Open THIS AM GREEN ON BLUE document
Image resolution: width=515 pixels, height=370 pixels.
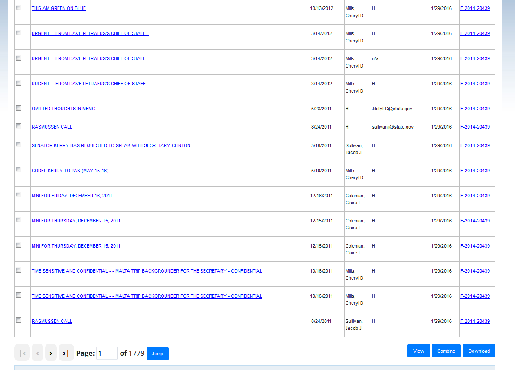point(59,8)
